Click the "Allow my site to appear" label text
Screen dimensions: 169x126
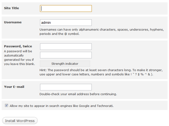click(37, 106)
